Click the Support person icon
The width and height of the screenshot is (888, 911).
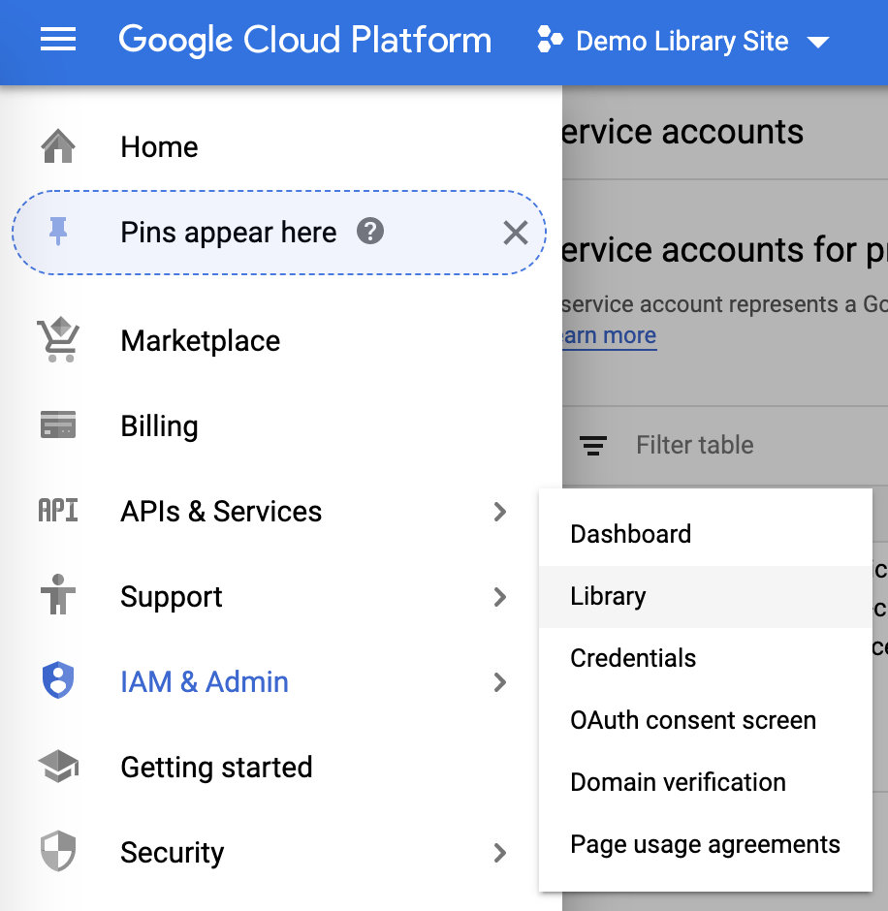pos(58,594)
